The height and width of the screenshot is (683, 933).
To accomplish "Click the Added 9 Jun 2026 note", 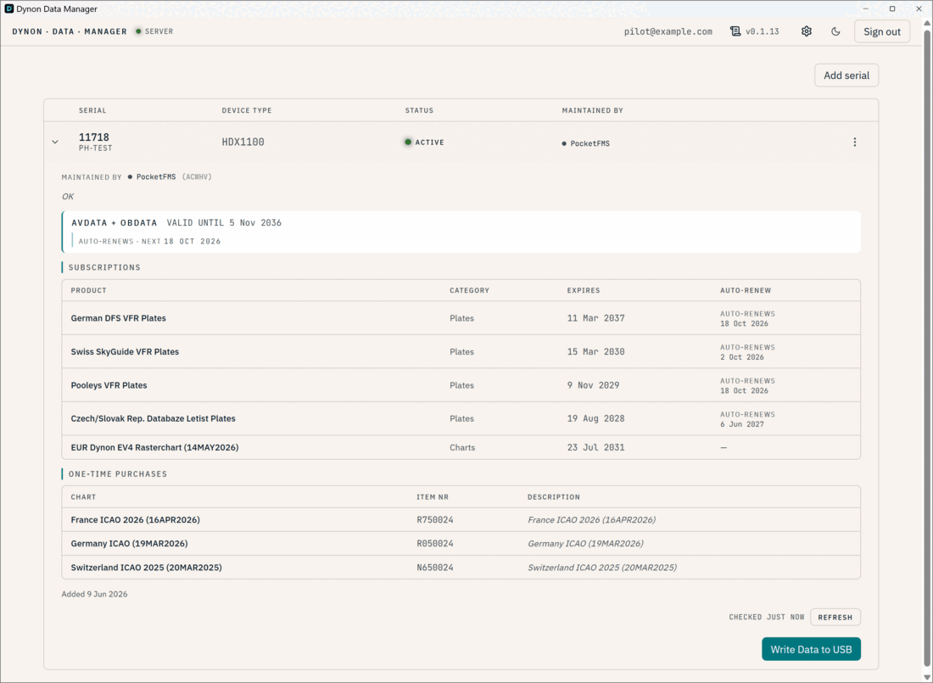I will pyautogui.click(x=95, y=594).
